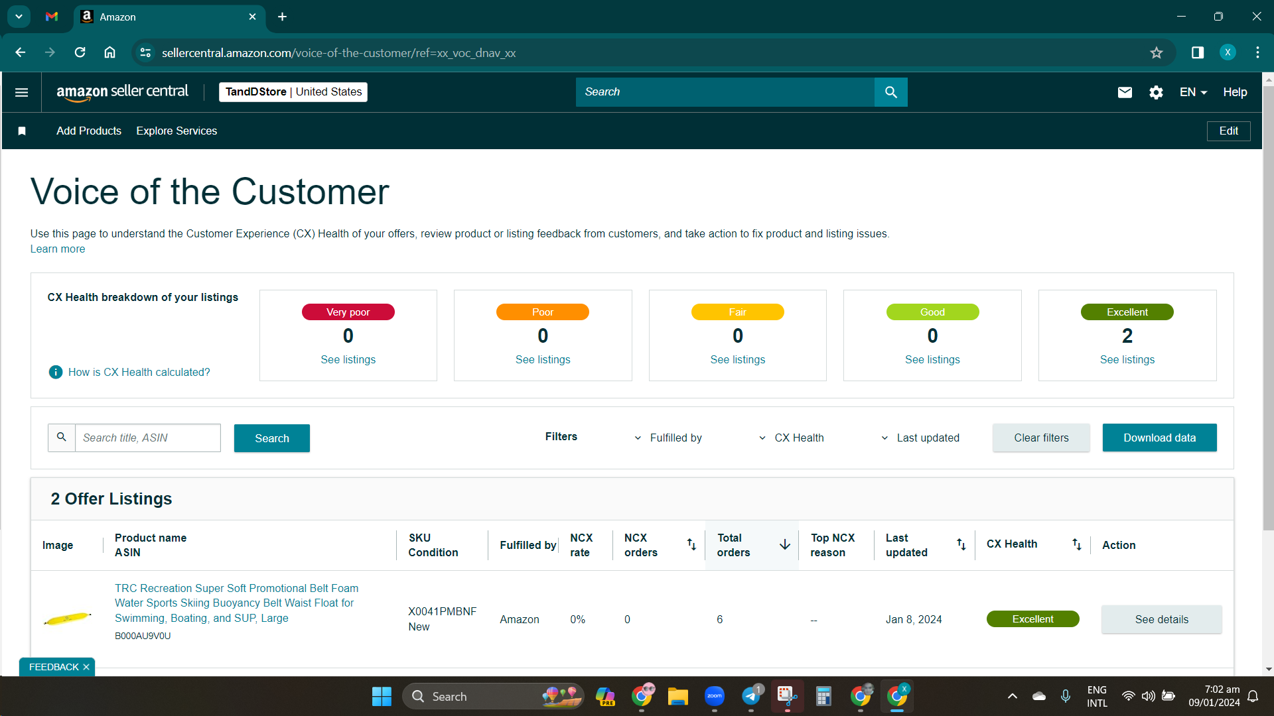See listings under Very poor

coord(348,359)
